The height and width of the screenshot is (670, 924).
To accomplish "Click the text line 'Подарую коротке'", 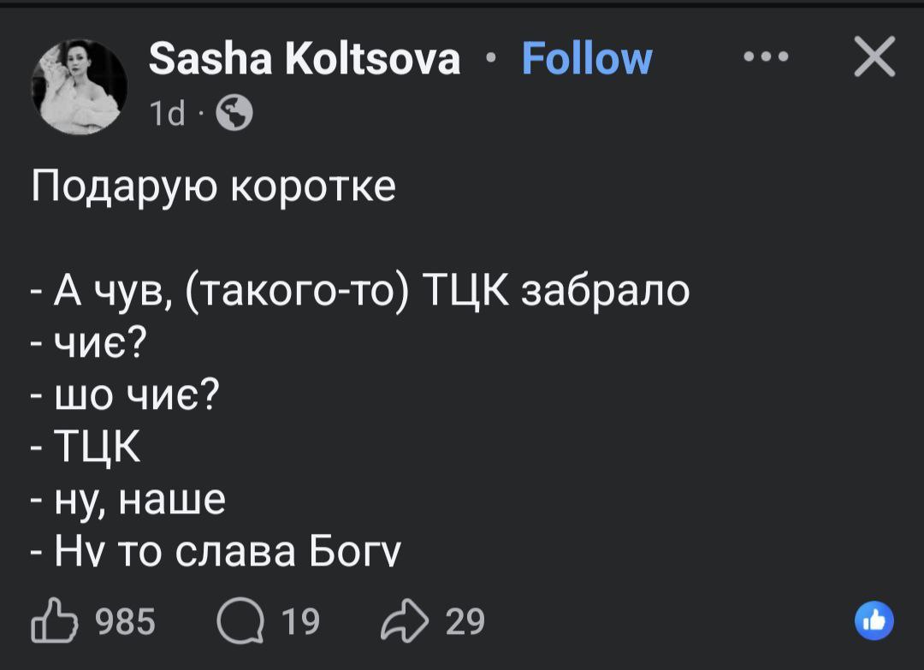I will coord(214,186).
